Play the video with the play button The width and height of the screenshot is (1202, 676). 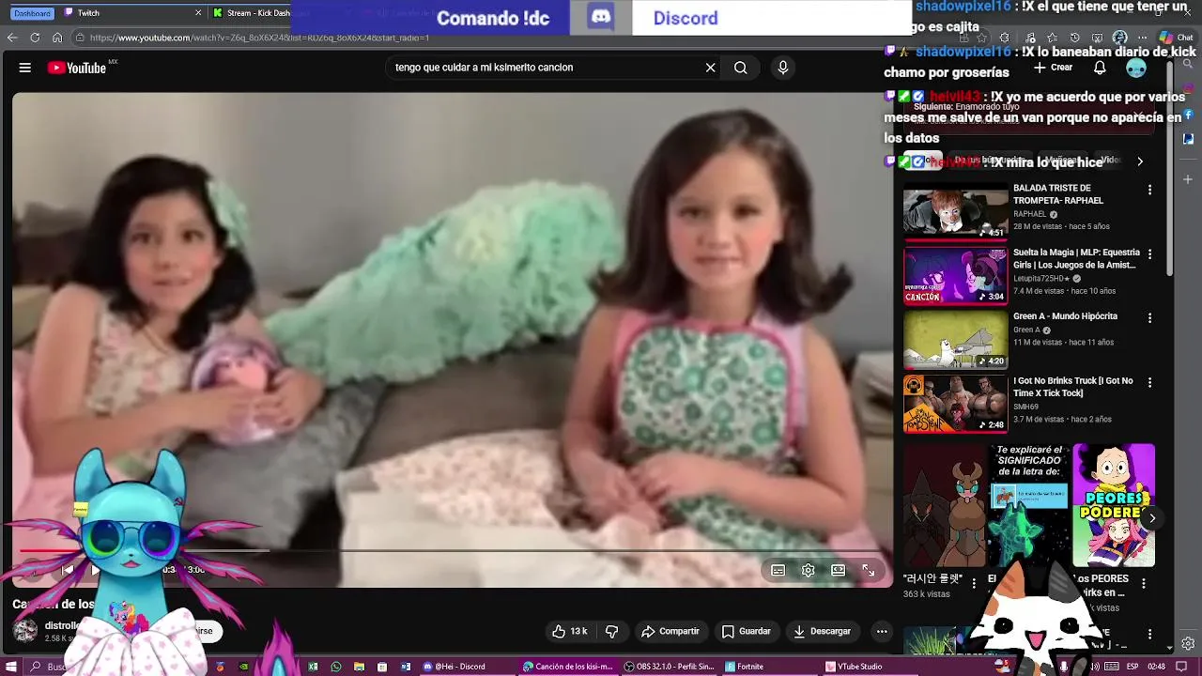[x=95, y=570]
